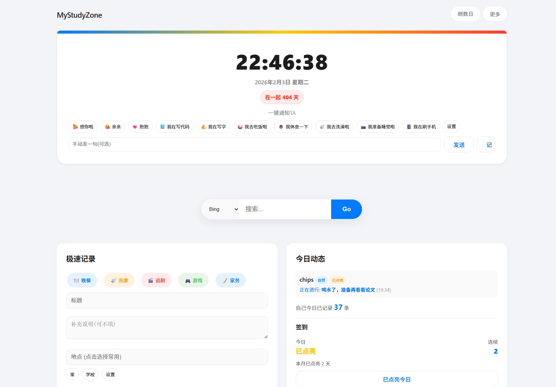556x387 pixels.
Task: Open the 喝水了，准备再看看论文 activity link
Action: pyautogui.click(x=348, y=290)
